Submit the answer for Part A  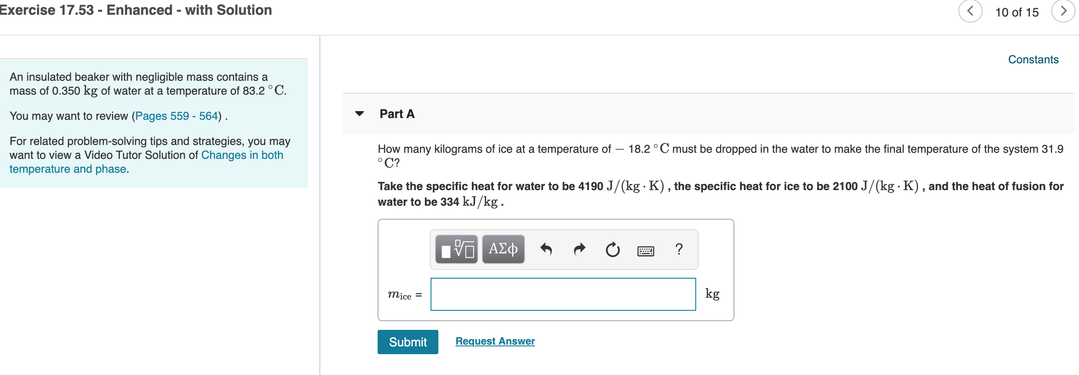click(x=407, y=342)
